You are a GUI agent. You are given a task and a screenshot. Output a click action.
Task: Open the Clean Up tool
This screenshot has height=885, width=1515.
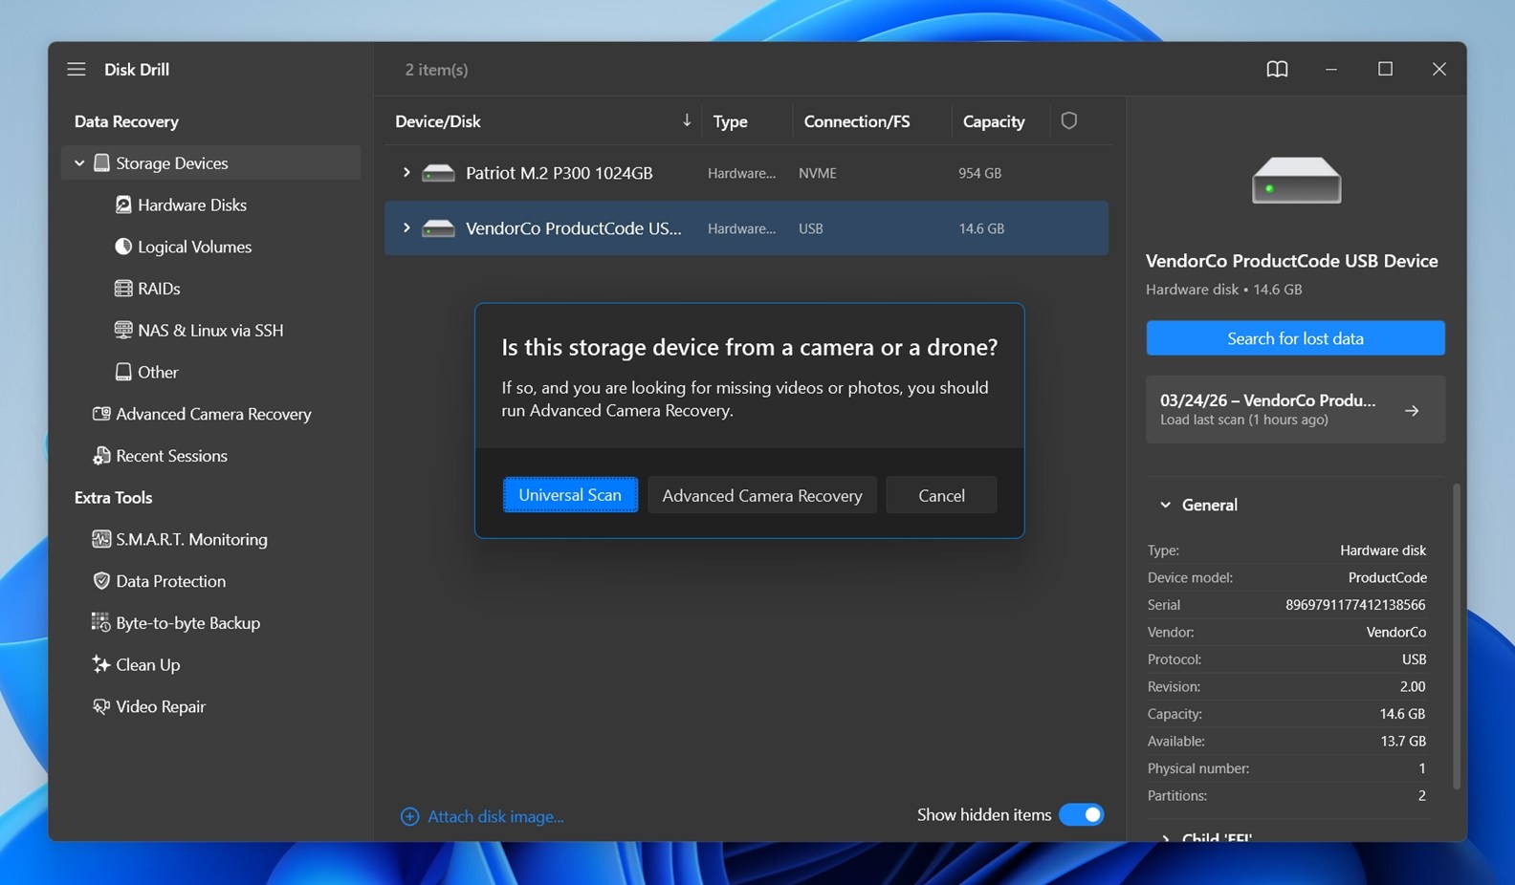tap(147, 664)
